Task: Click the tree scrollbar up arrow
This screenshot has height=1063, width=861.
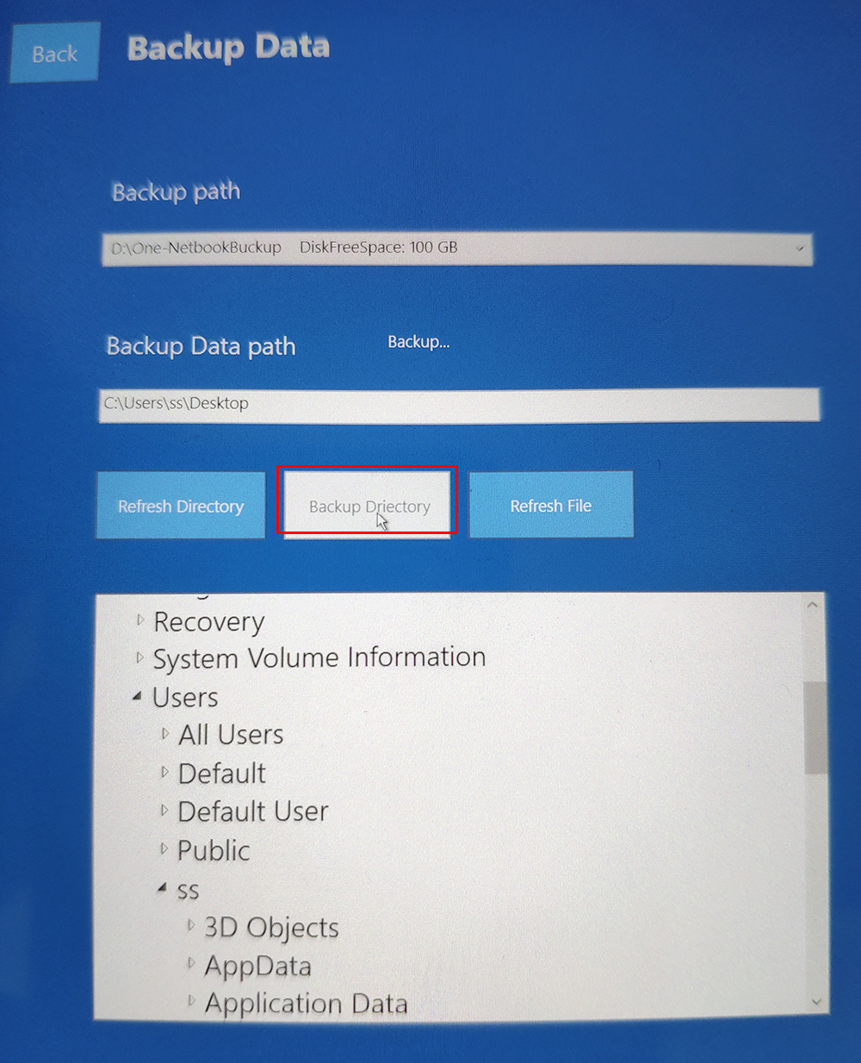Action: [x=812, y=606]
